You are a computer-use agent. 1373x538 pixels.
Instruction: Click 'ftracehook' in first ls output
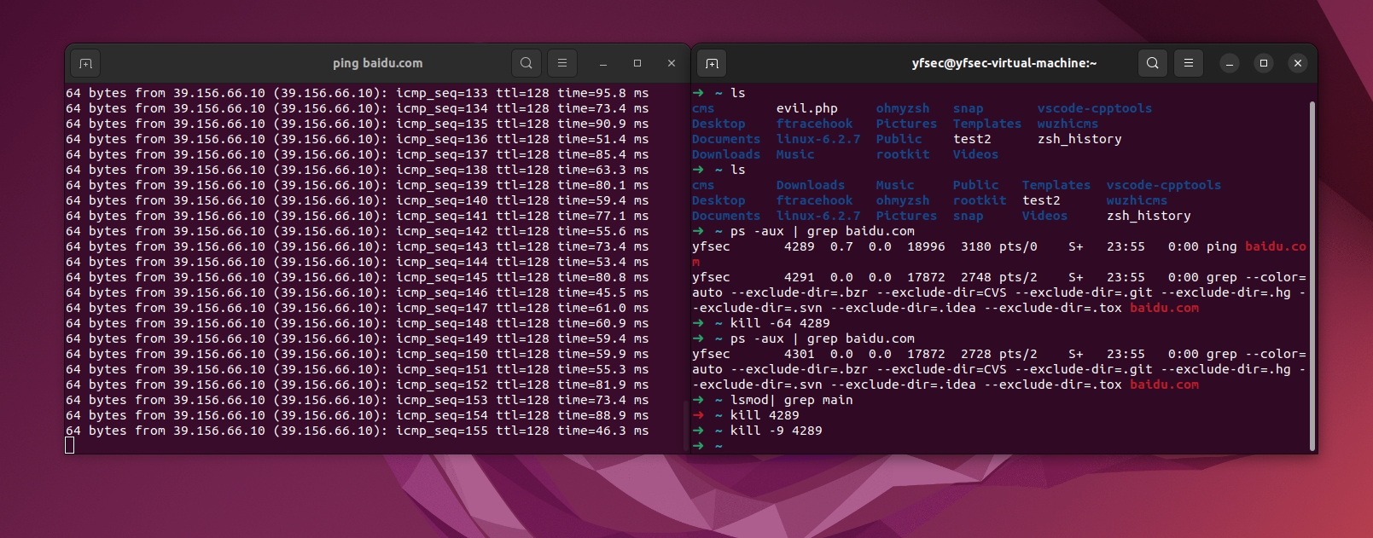[x=815, y=124]
